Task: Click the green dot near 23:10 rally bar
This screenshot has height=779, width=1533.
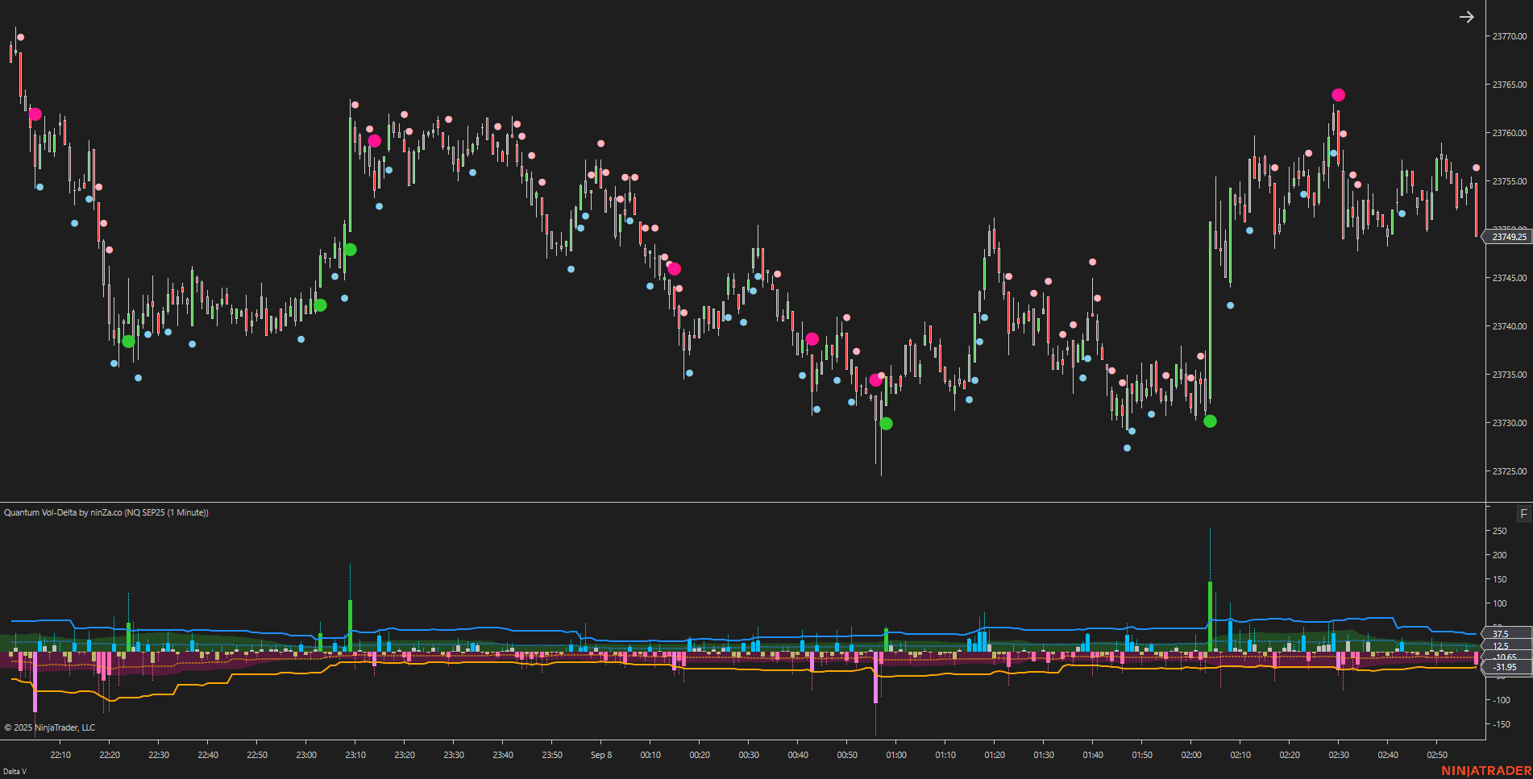Action: point(351,250)
